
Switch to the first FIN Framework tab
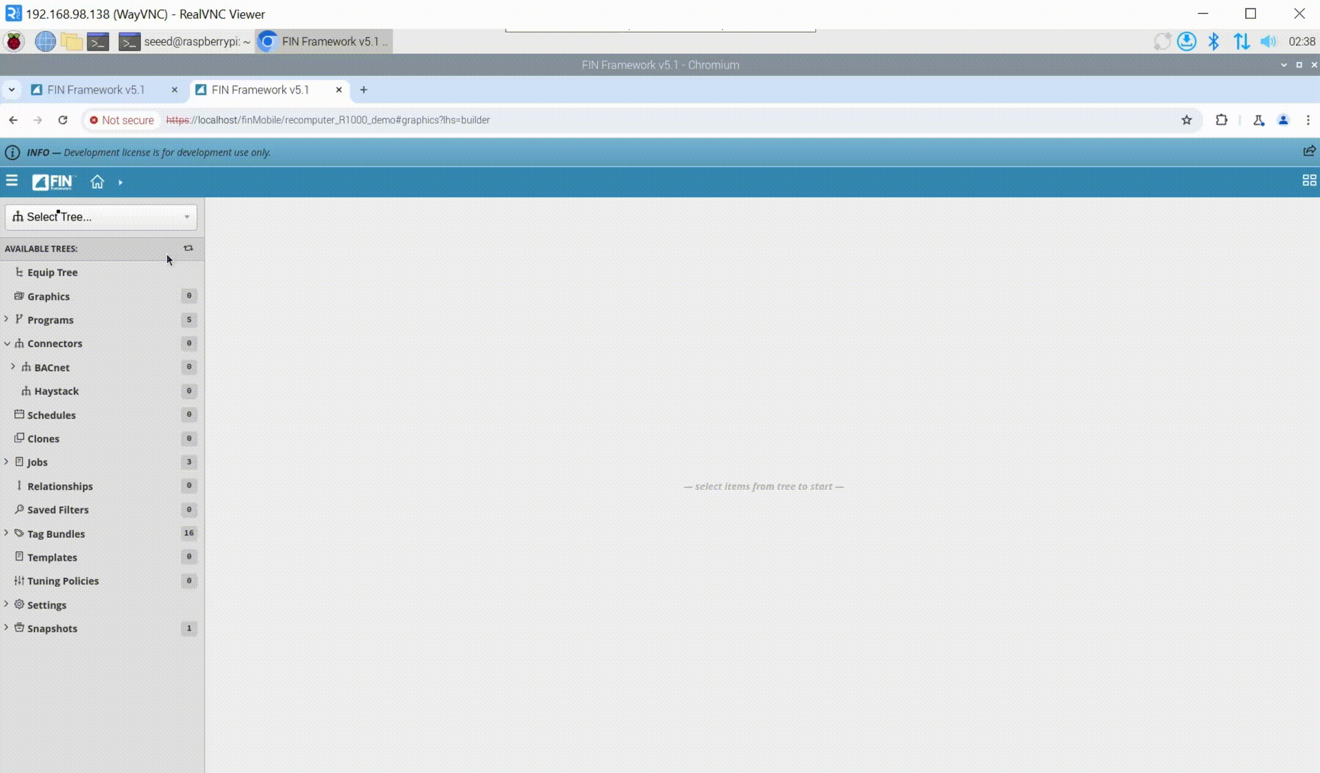tap(96, 90)
